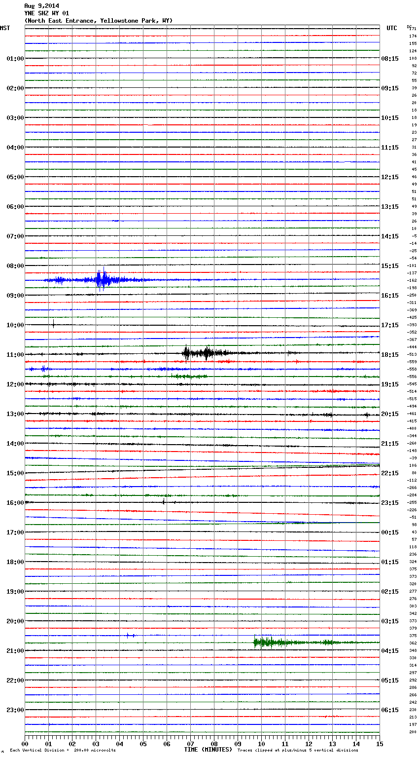This screenshot has height=757, width=419.
Task: Click the DC offset value '108'
Action: point(413,59)
